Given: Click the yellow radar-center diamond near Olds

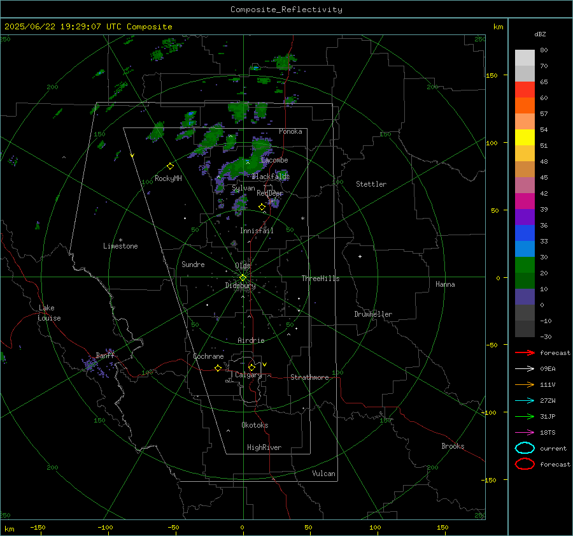Looking at the screenshot, I should point(243,278).
